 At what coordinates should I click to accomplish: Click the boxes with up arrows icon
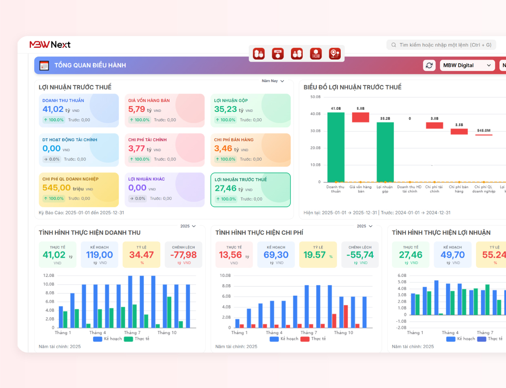pos(297,54)
